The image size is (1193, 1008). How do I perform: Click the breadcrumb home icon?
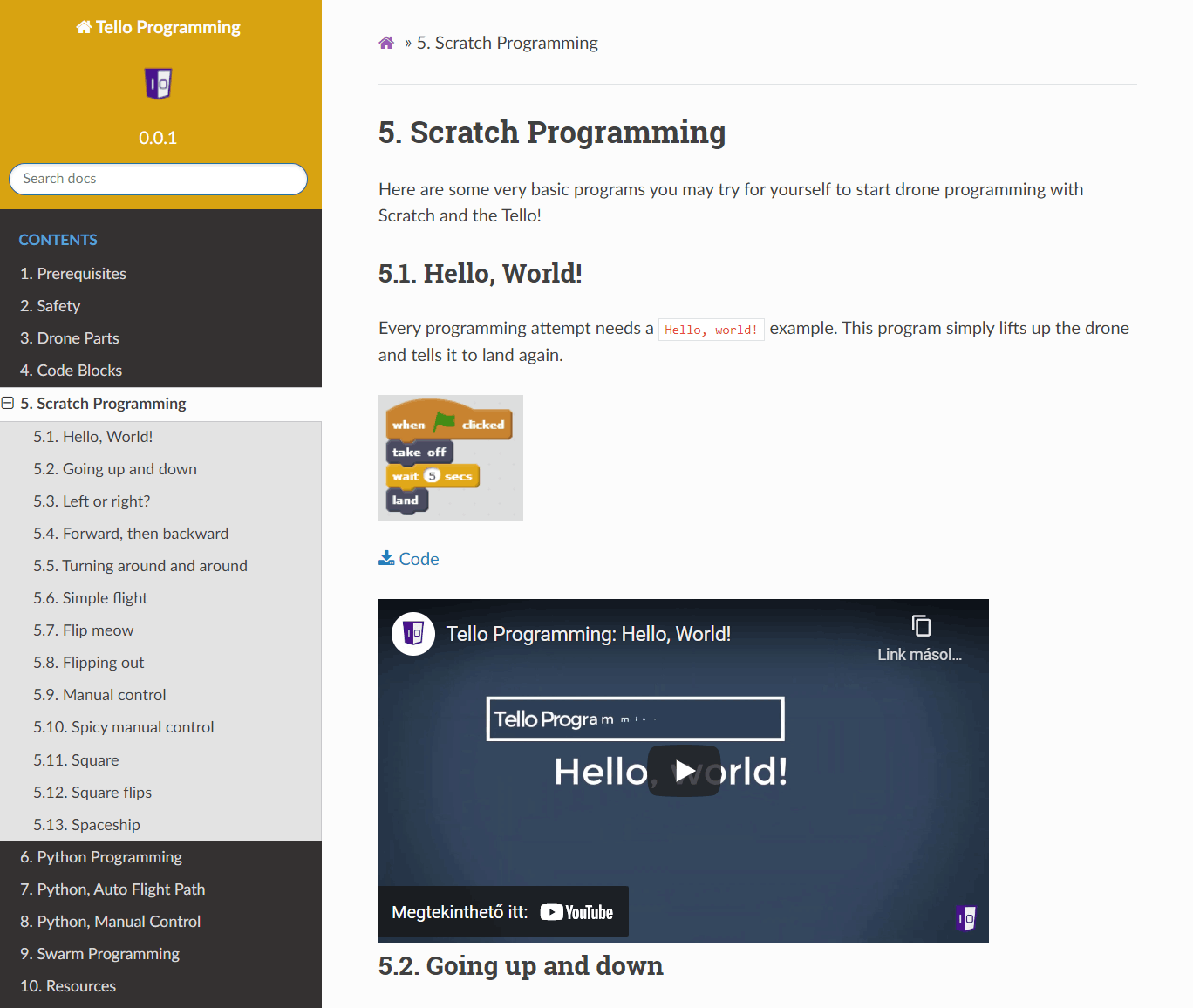click(x=386, y=43)
